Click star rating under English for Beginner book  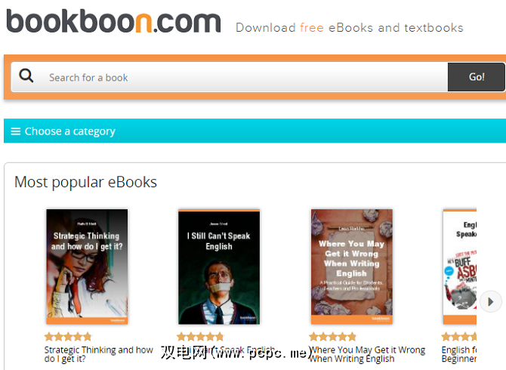(459, 337)
